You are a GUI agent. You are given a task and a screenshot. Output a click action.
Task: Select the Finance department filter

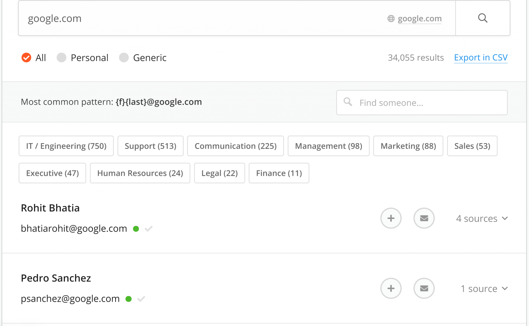[279, 173]
